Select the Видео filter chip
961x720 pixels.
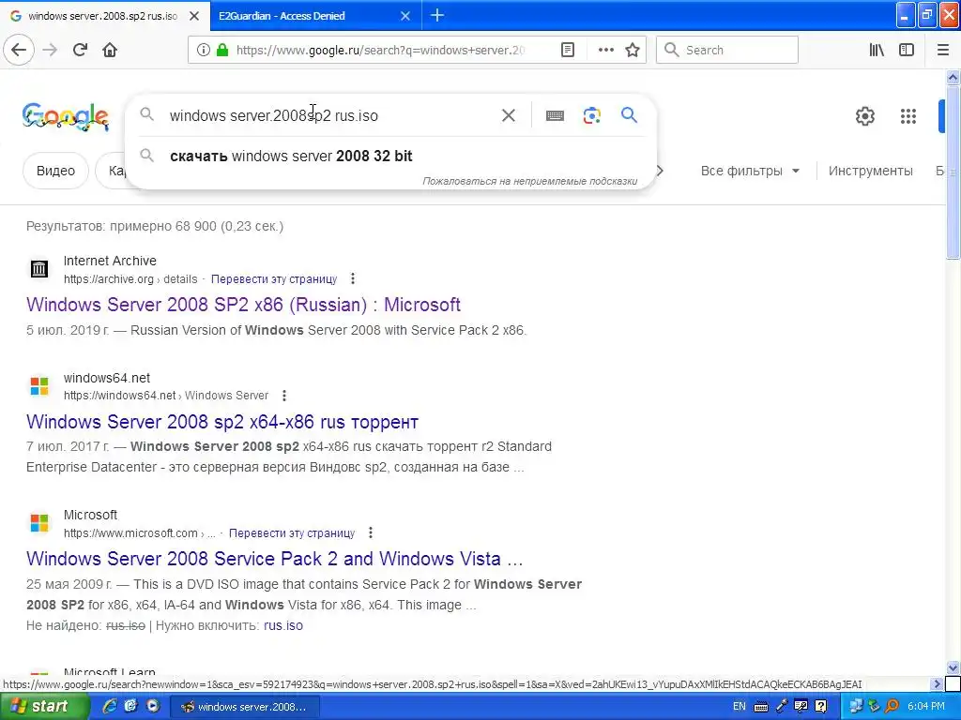click(x=55, y=171)
